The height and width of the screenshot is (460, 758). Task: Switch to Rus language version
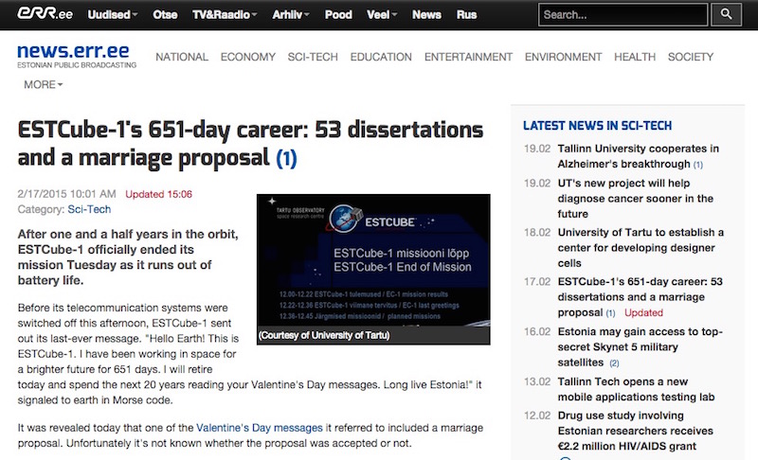tap(466, 14)
